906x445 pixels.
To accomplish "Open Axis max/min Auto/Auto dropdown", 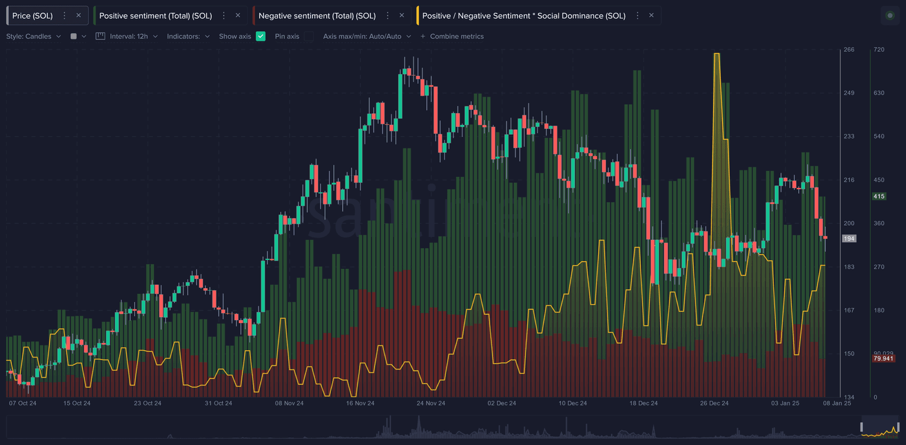I will click(x=367, y=37).
